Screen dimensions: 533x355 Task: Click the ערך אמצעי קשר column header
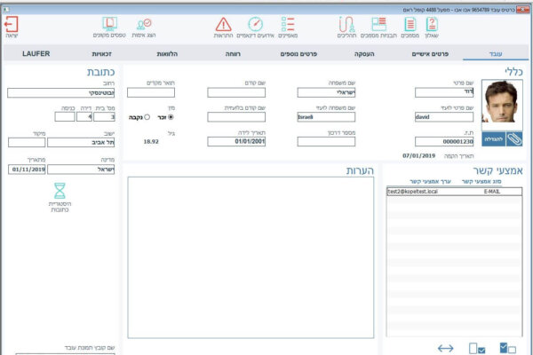coord(430,181)
